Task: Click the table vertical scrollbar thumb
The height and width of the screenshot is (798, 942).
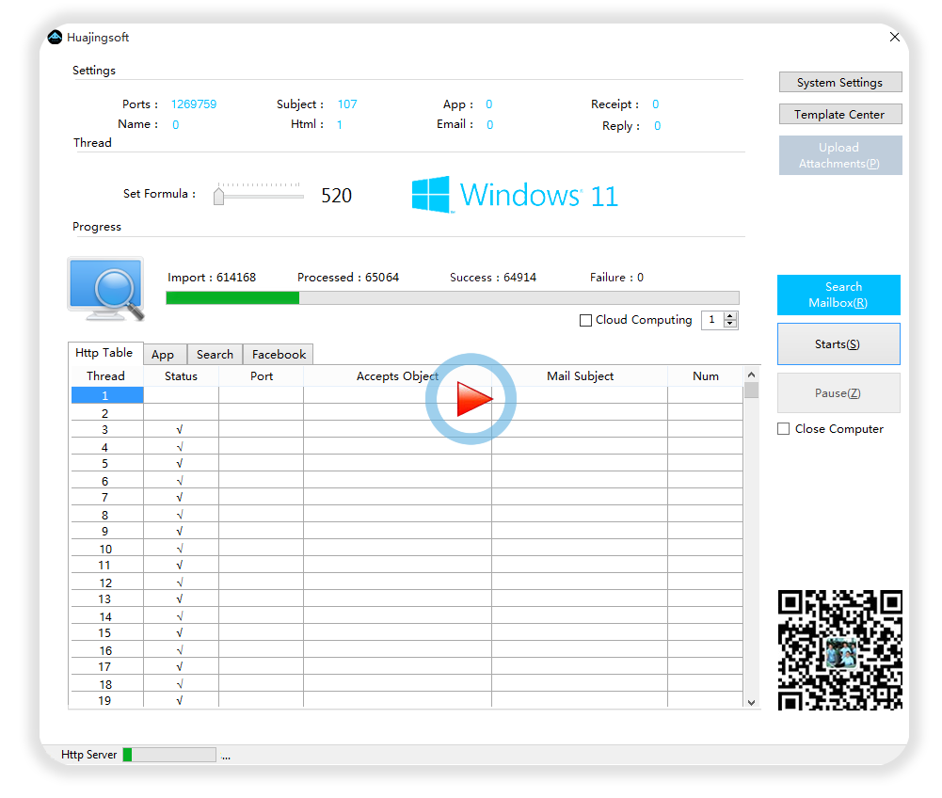Action: click(x=751, y=391)
